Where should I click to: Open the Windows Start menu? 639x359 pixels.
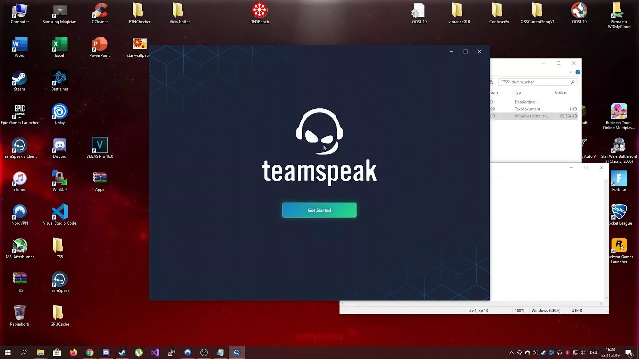pyautogui.click(x=8, y=353)
